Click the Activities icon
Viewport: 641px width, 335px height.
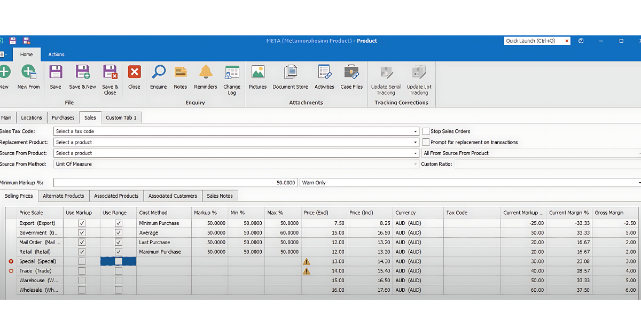(324, 77)
